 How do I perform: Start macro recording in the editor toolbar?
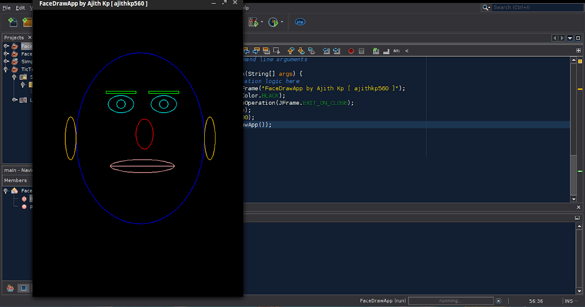tap(351, 50)
